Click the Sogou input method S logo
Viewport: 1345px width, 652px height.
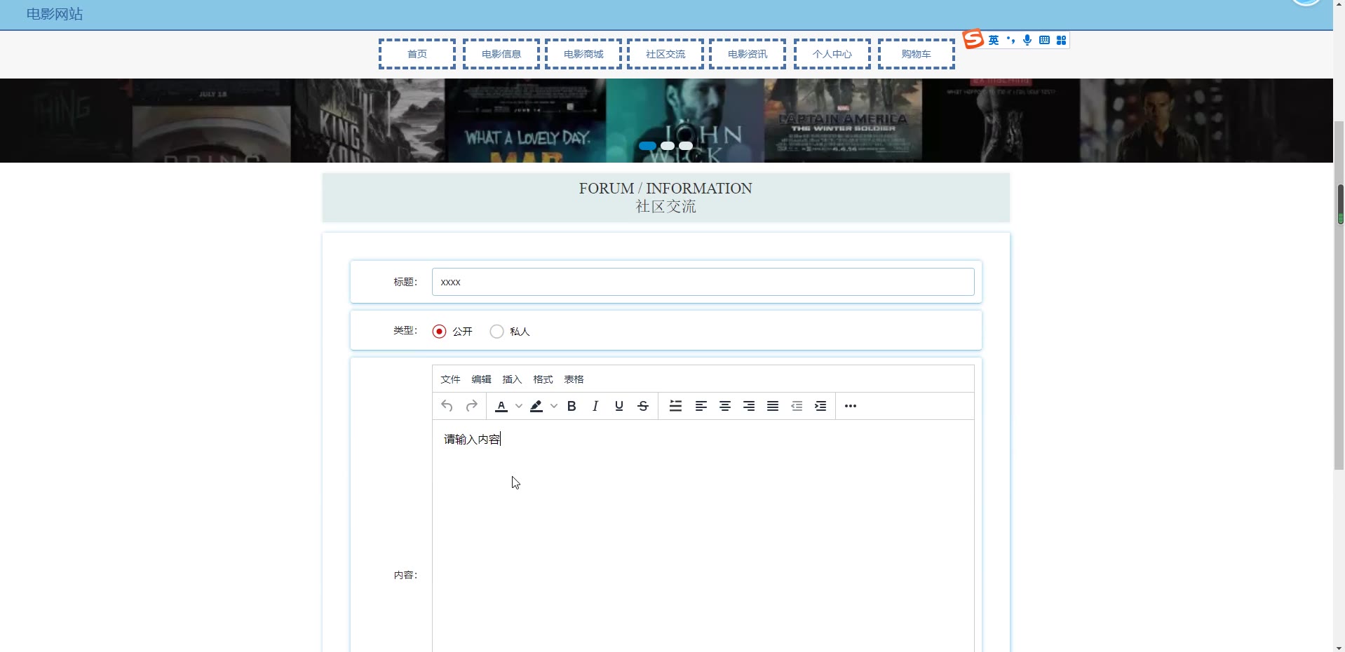coord(973,39)
